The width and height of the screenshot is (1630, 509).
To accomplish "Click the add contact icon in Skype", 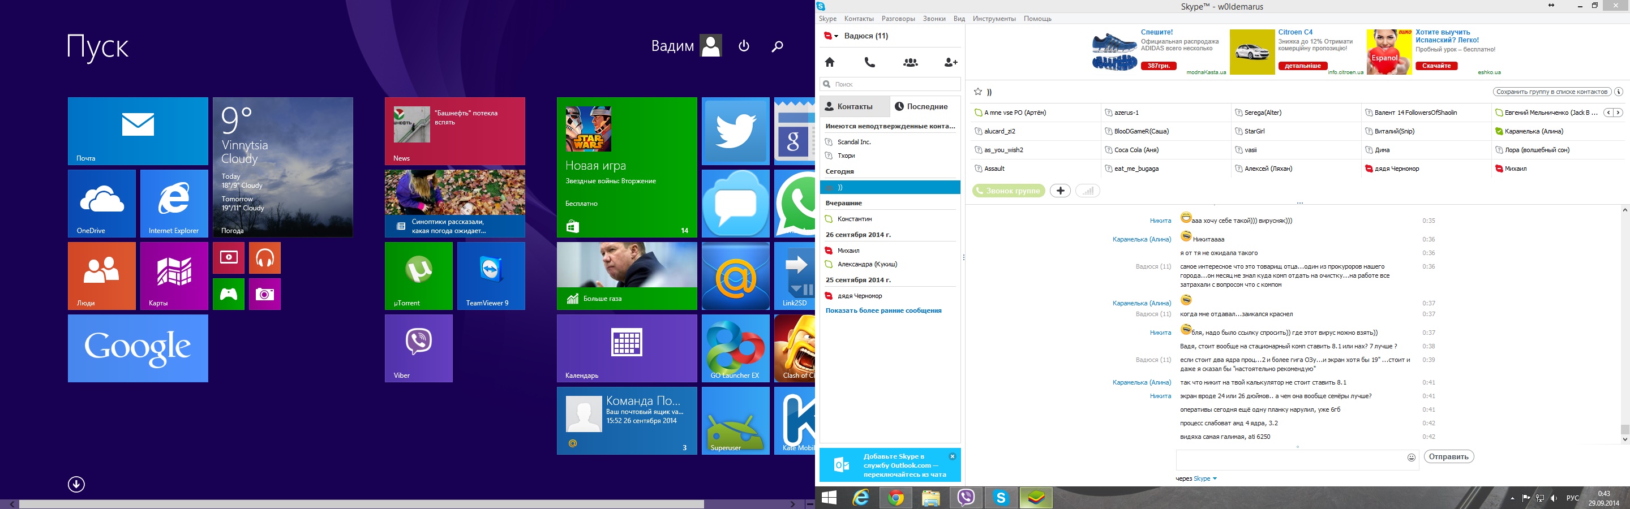I will 950,62.
